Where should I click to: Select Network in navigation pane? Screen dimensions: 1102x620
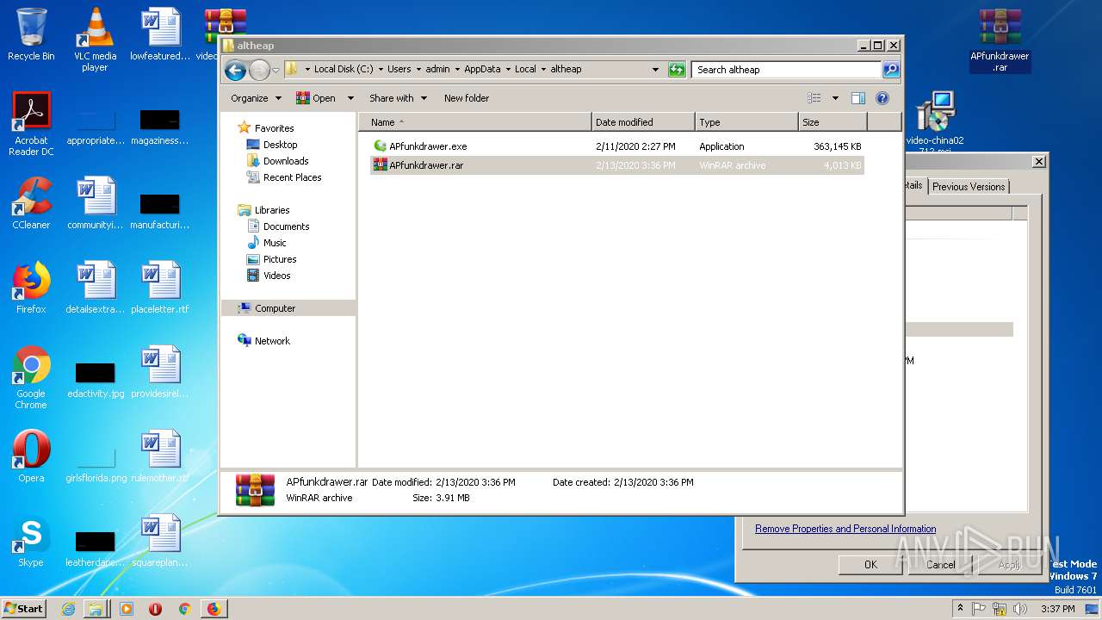click(272, 341)
